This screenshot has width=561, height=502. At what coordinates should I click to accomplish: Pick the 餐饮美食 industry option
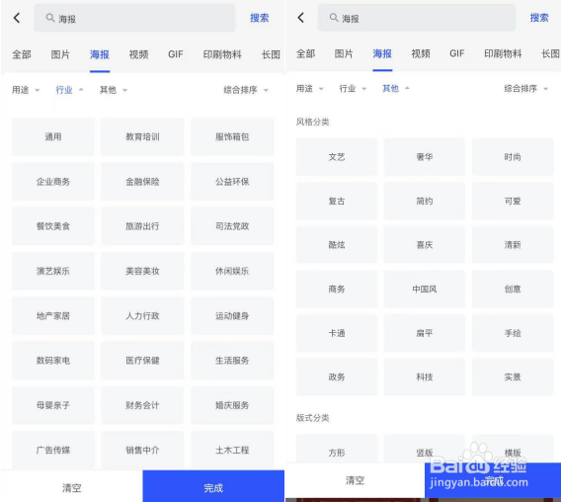(x=53, y=226)
